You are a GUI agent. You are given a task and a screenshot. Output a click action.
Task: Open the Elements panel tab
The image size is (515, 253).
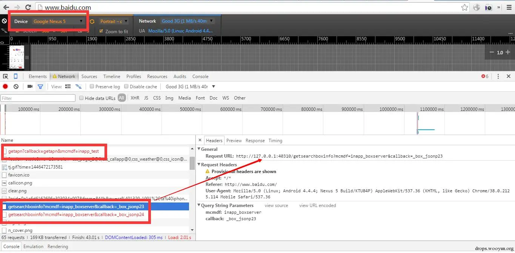pyautogui.click(x=38, y=76)
